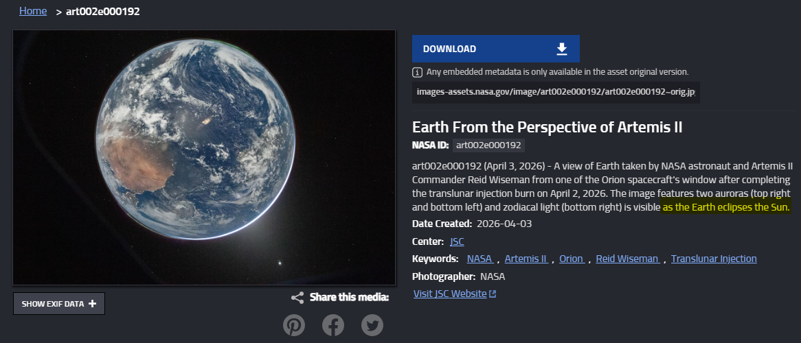
Task: Click the share nodes icon
Action: [x=297, y=298]
